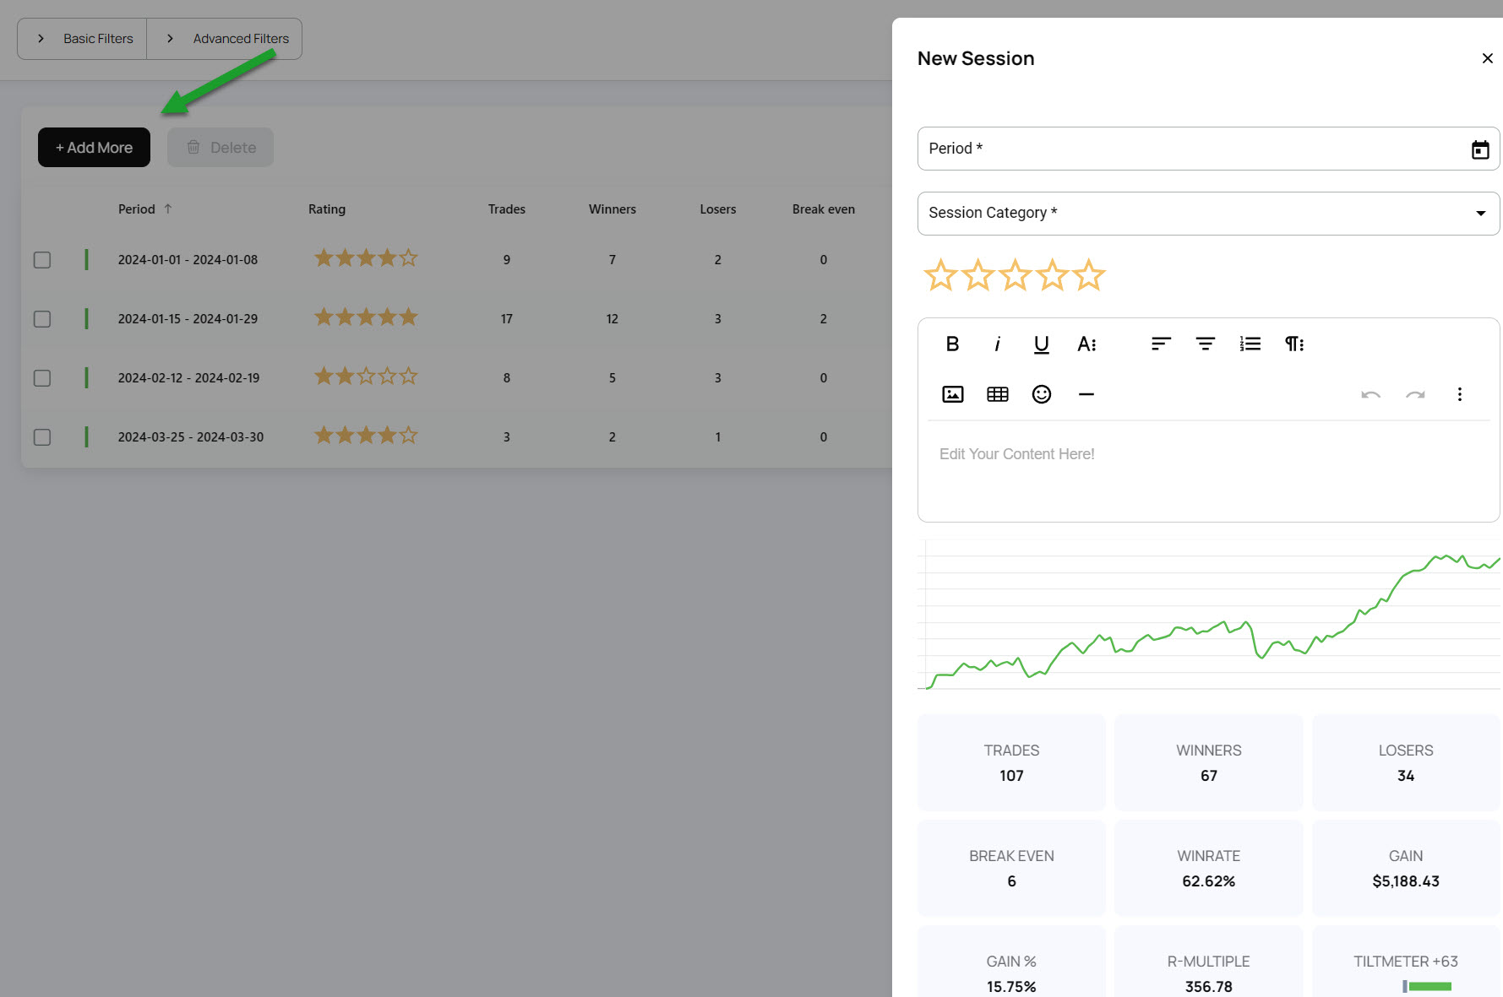The height and width of the screenshot is (997, 1503).
Task: Open the emoji picker
Action: (x=1041, y=394)
